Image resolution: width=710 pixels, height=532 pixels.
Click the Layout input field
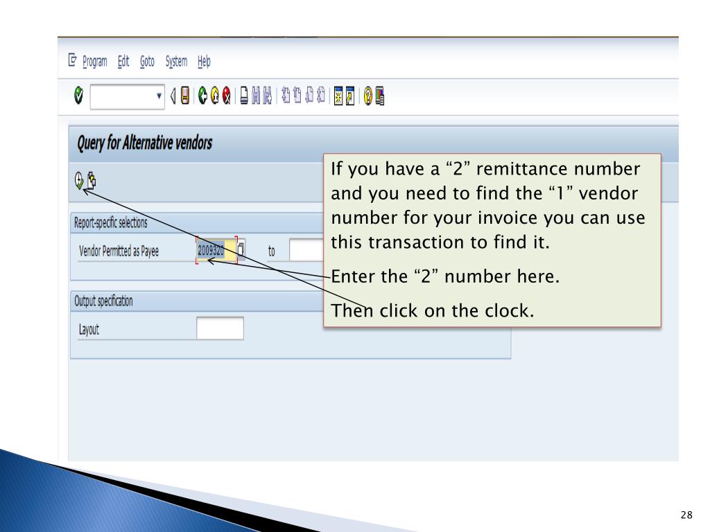tap(220, 328)
